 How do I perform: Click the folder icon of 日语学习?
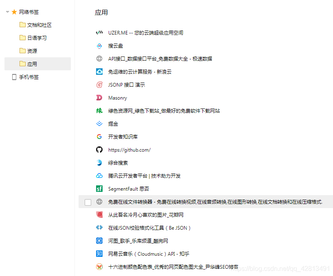22,38
